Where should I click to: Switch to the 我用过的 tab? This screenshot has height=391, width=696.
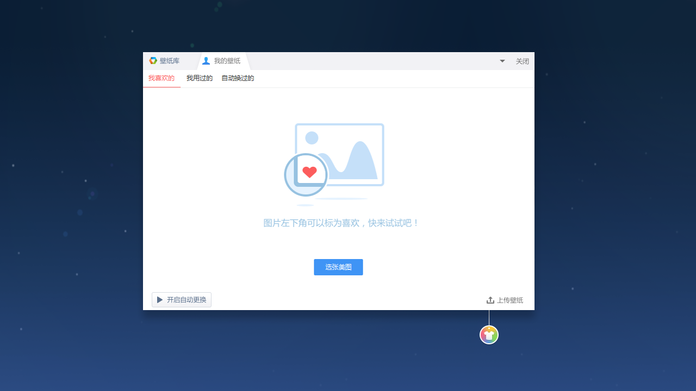pyautogui.click(x=199, y=78)
